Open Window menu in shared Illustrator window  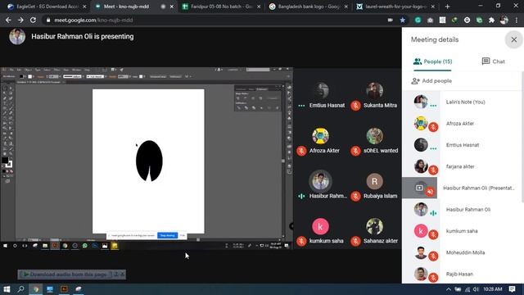coord(76,70)
